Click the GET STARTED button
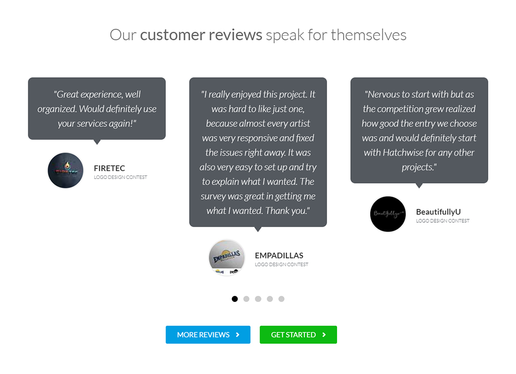The height and width of the screenshot is (374, 516). (298, 335)
